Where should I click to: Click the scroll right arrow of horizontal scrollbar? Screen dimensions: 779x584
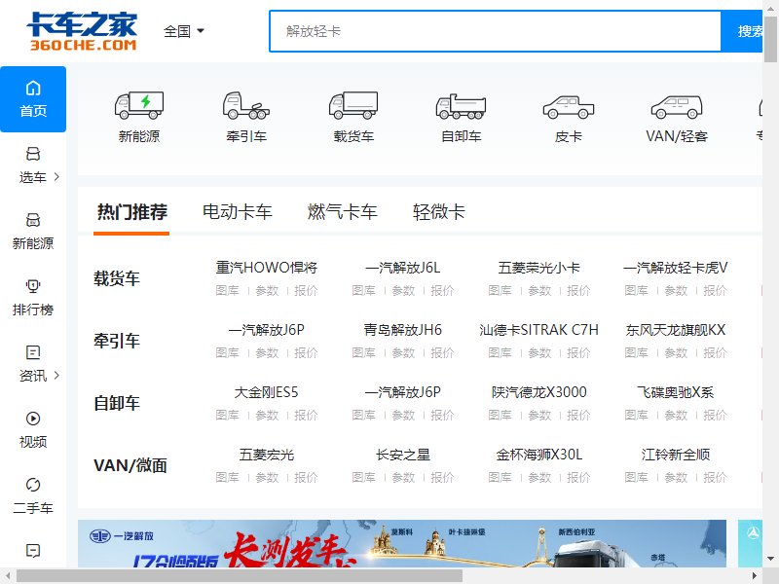(x=755, y=576)
